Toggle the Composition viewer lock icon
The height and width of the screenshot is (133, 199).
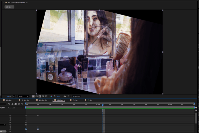tap(9, 3)
